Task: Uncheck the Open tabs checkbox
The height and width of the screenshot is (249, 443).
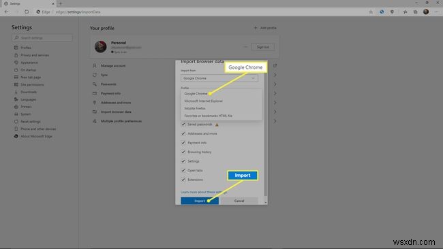Action: (183, 170)
